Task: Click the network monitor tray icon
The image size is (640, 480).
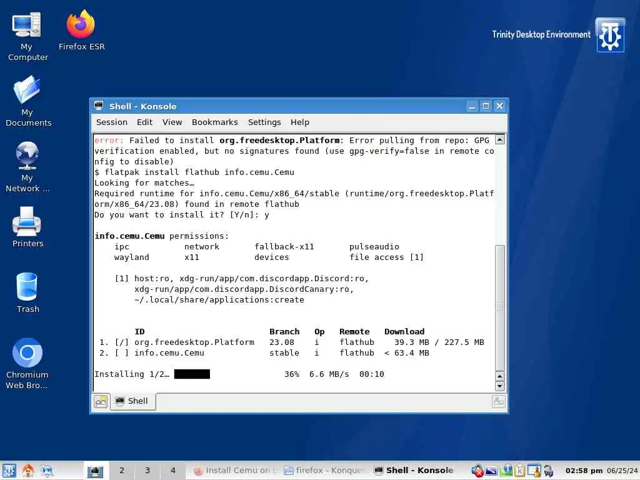Action: point(506,471)
